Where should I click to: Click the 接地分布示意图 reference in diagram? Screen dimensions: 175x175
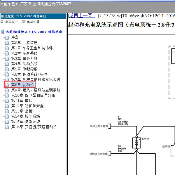coord(99,154)
